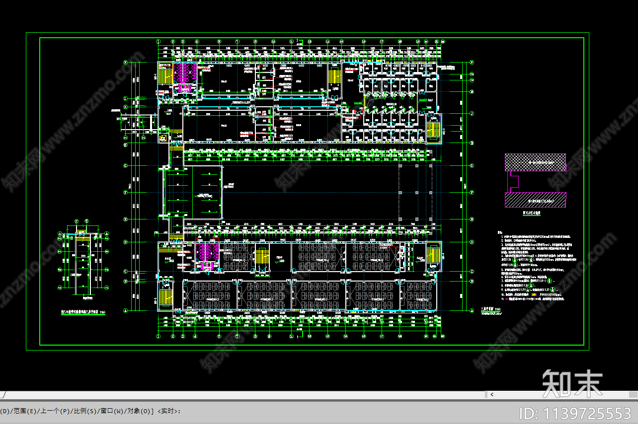Click the horizontal scrollbar left arrow
Viewport: 638px width, 433px height.
[x=492, y=395]
